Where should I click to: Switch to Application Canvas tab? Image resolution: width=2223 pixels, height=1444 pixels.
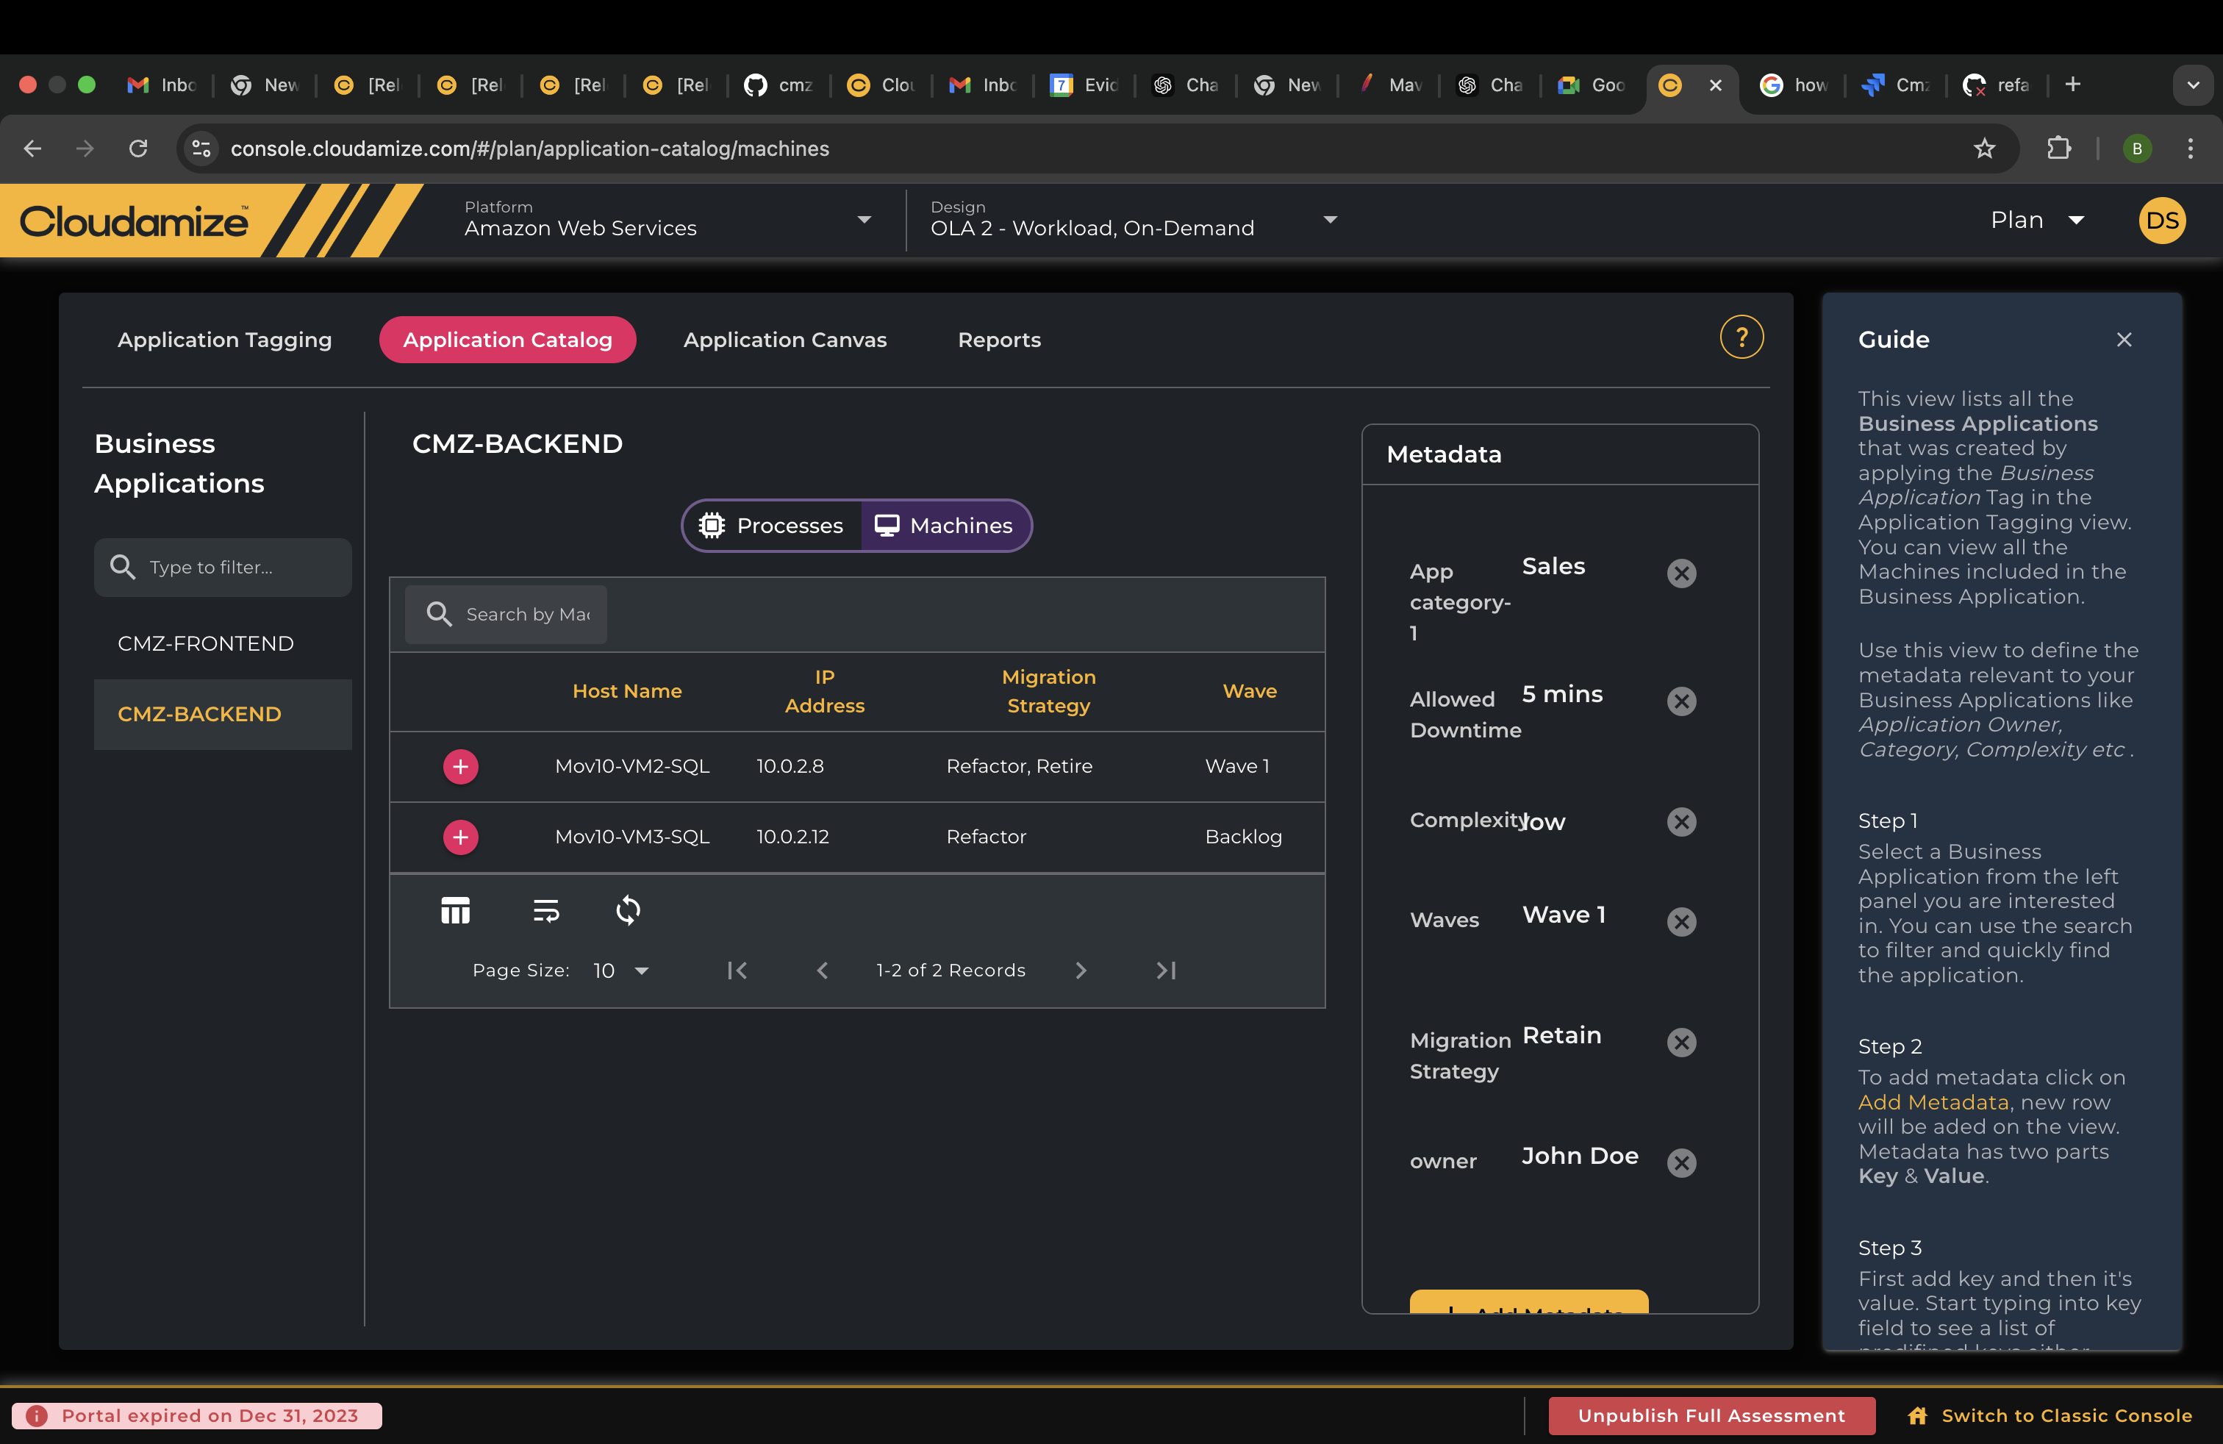(784, 340)
